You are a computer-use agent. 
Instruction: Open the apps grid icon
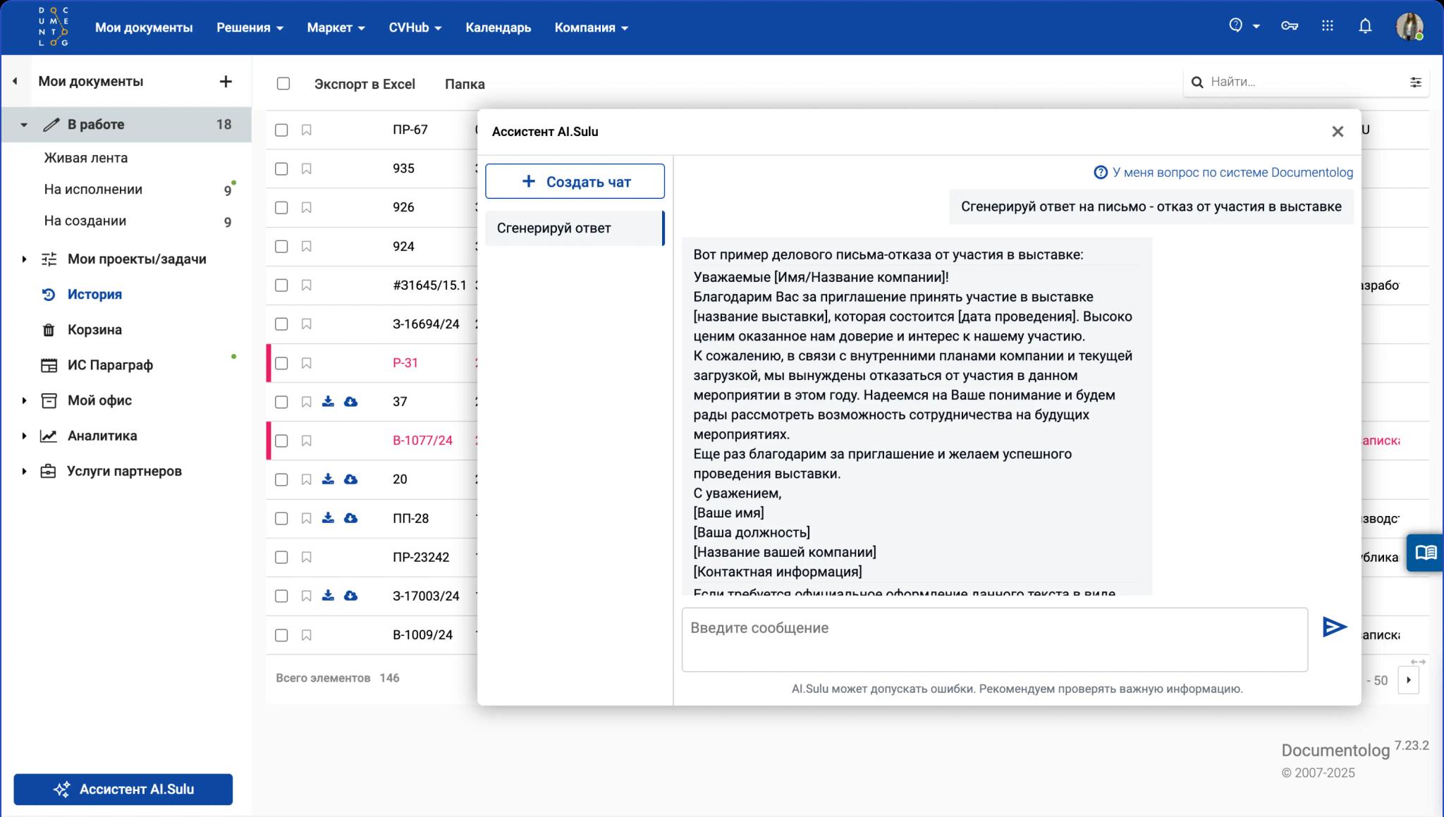coord(1327,27)
